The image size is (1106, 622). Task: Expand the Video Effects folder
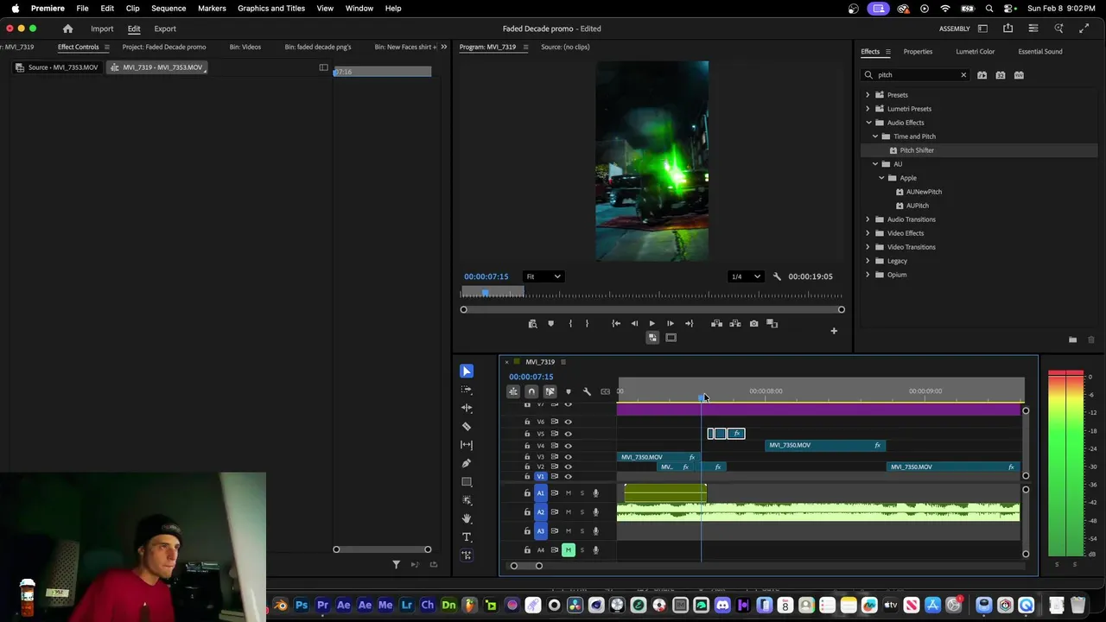[868, 233]
